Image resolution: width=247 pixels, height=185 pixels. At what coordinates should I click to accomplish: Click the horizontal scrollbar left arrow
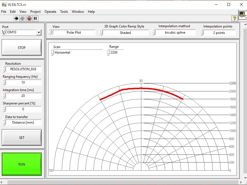(2, 182)
